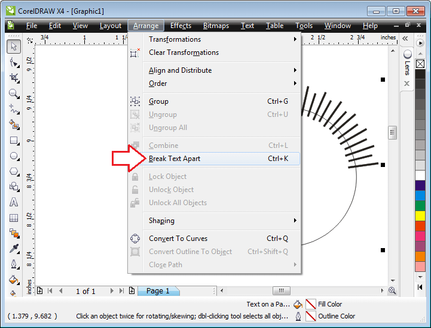
Task: Collapse the Lens docker with double-arrow button
Action: 405,38
